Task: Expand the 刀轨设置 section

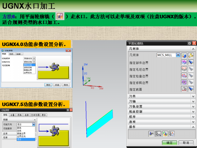Action: (193, 107)
